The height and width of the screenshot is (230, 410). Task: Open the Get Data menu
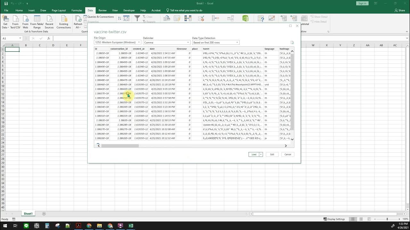[5, 21]
